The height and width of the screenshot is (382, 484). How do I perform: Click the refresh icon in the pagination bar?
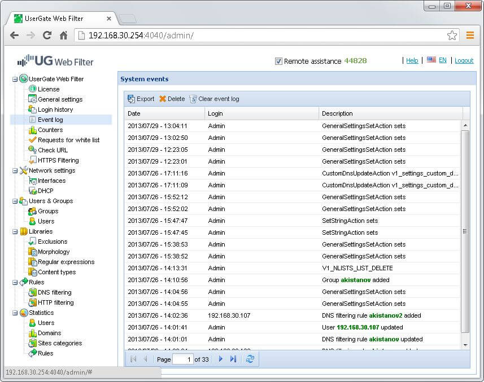[250, 359]
